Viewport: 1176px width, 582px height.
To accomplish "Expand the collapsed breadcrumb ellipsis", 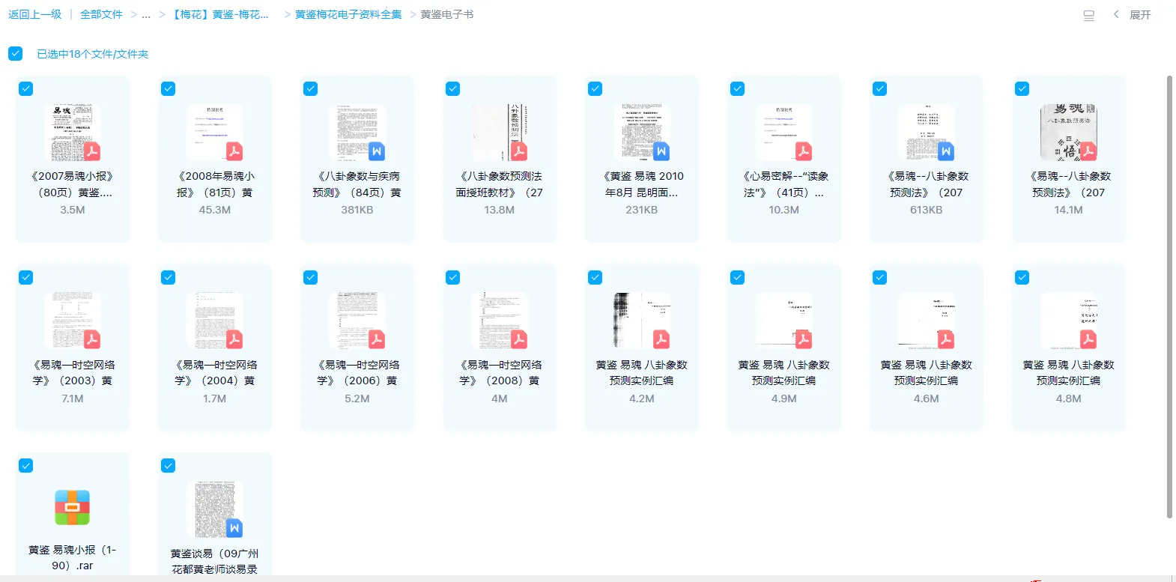I will 146,15.
